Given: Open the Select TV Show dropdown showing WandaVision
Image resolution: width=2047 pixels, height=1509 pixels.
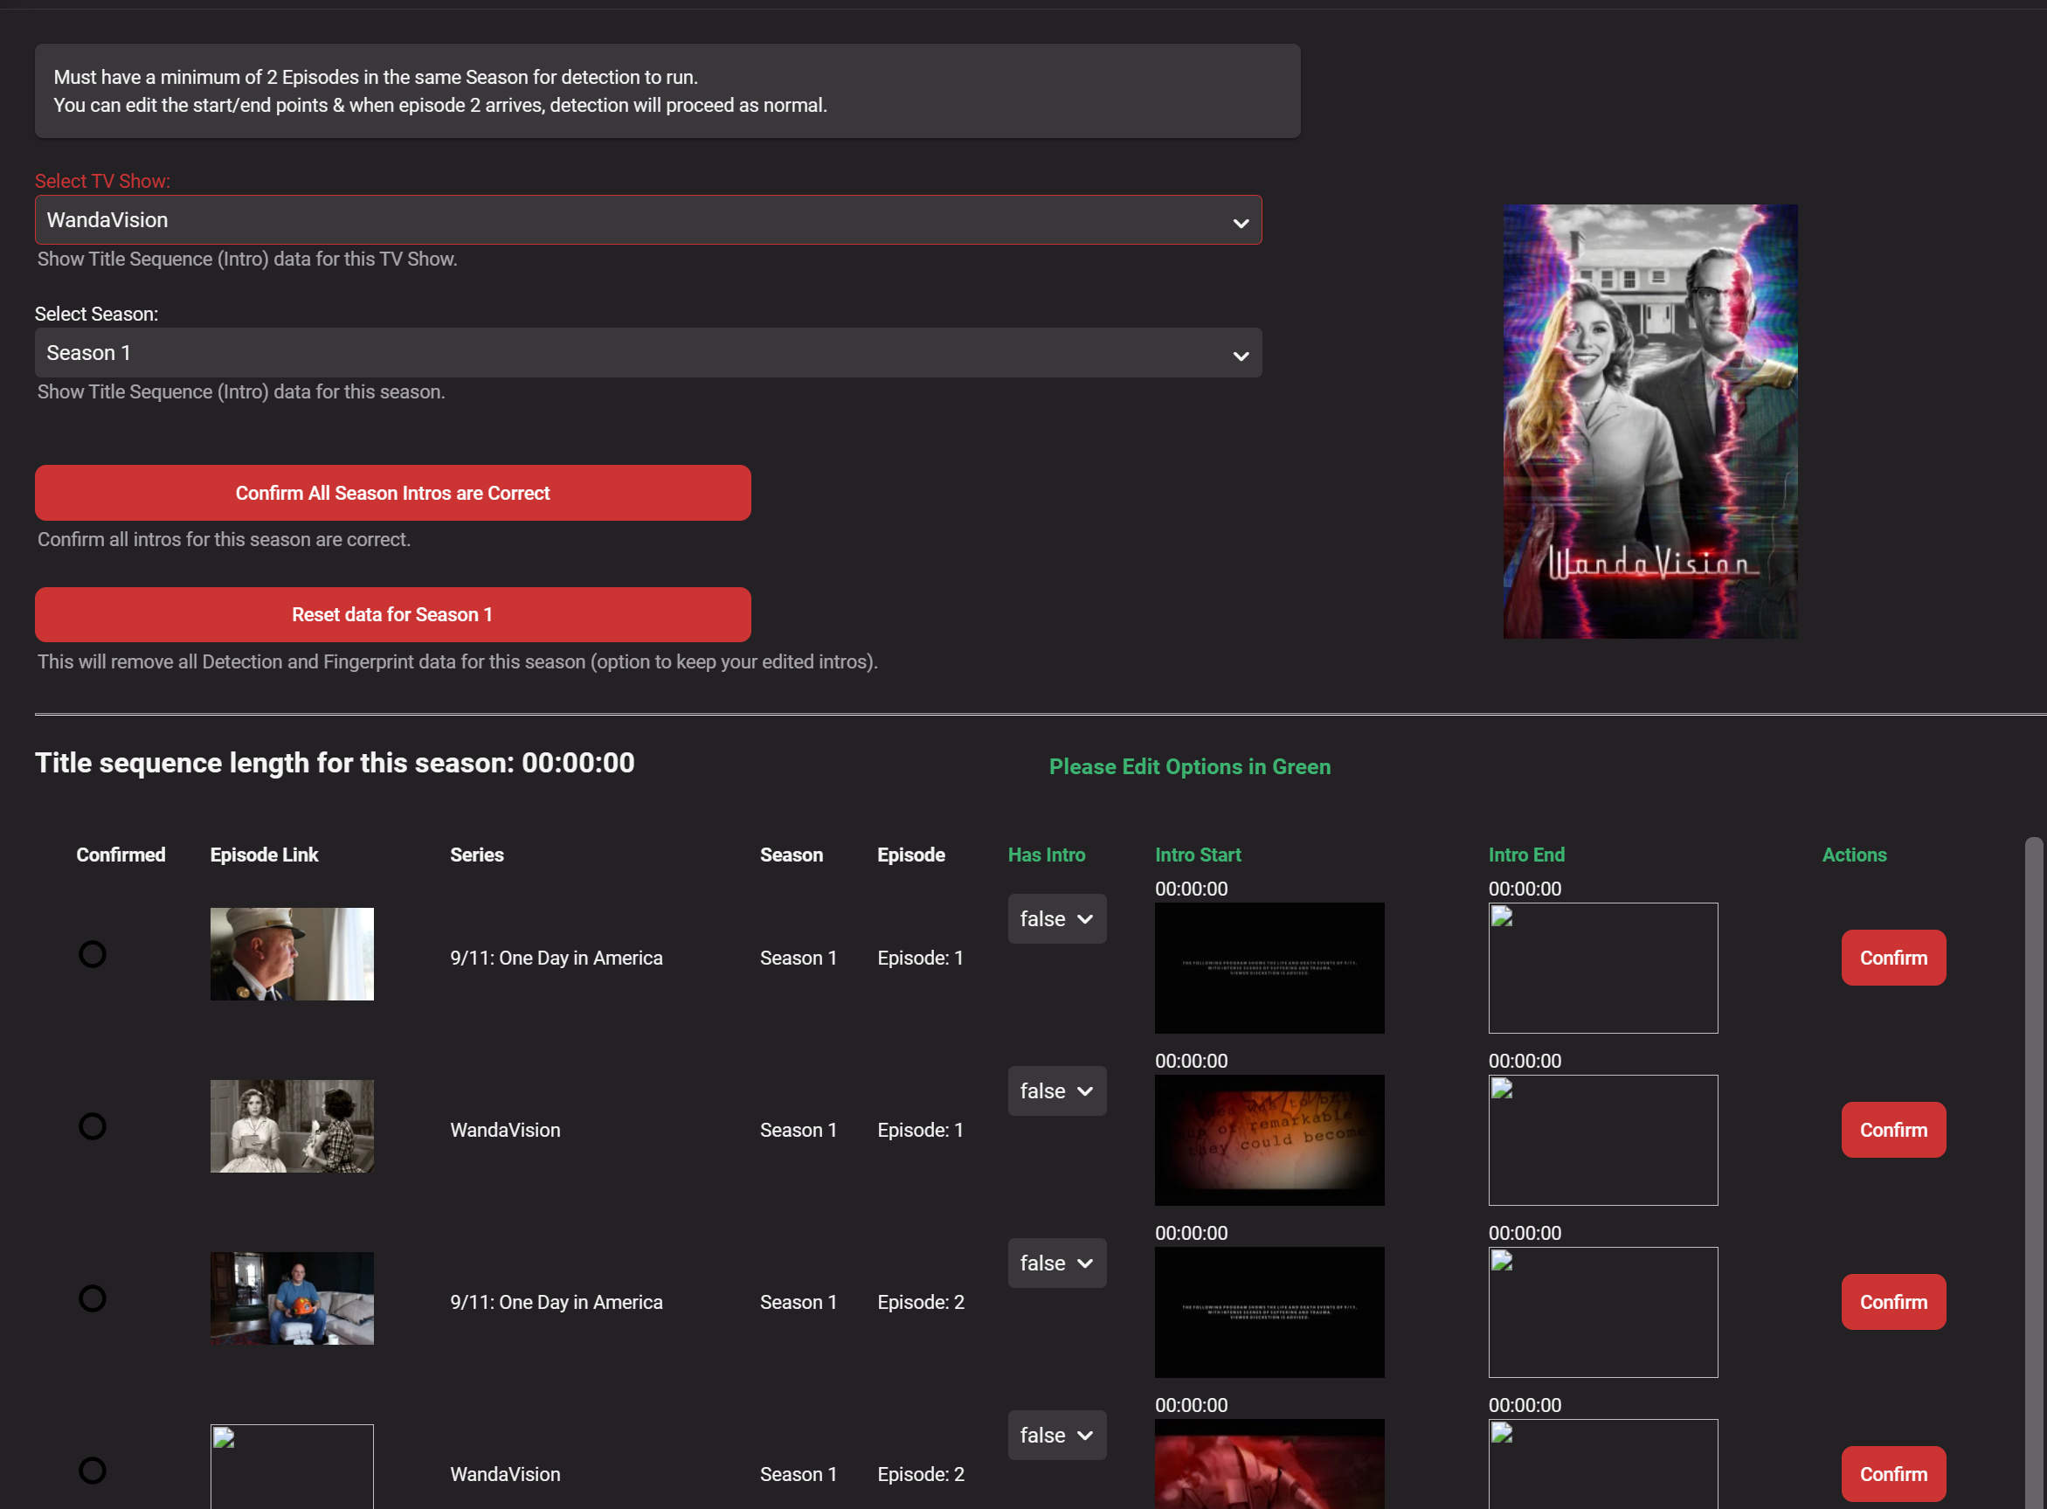Looking at the screenshot, I should click(647, 220).
